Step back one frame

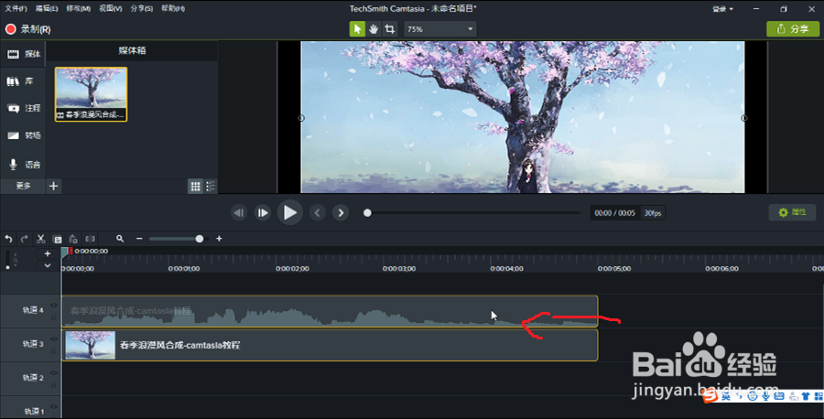pos(239,212)
